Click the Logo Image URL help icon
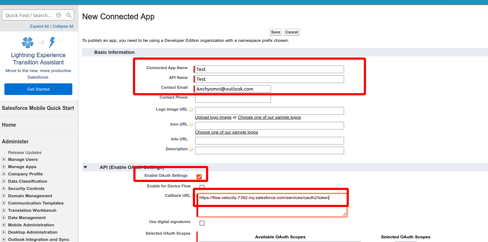Screen dimensions: 488x242 click(x=191, y=110)
